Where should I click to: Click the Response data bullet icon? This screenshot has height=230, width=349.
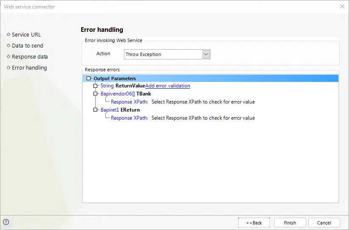[x=8, y=56]
